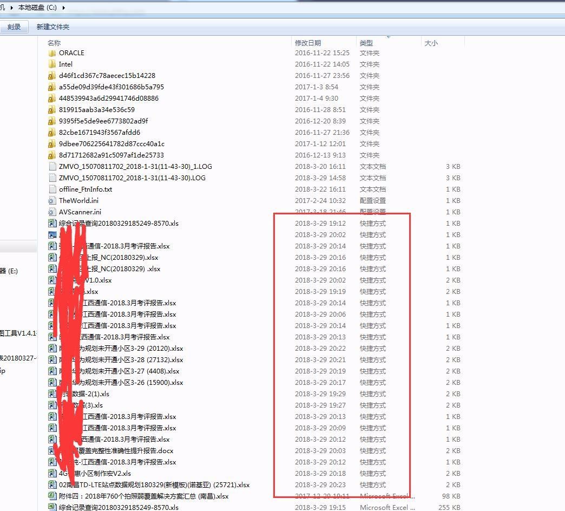Expand arrow before 本地磁盘 (C:) in address bar
This screenshot has width=565, height=511.
pos(11,8)
